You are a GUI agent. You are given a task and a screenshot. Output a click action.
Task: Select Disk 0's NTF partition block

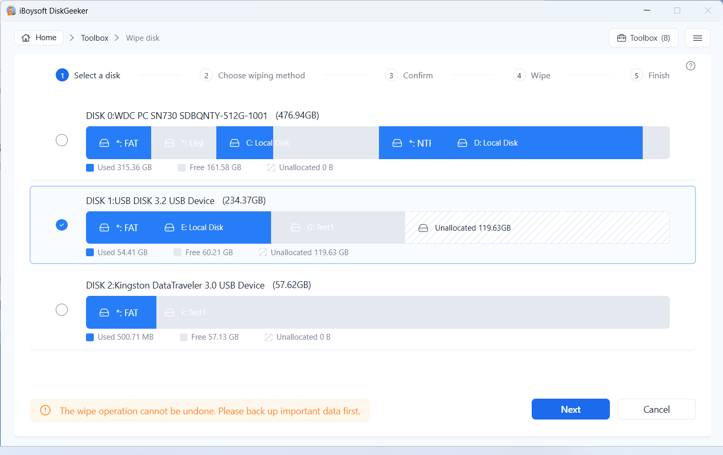pos(412,143)
